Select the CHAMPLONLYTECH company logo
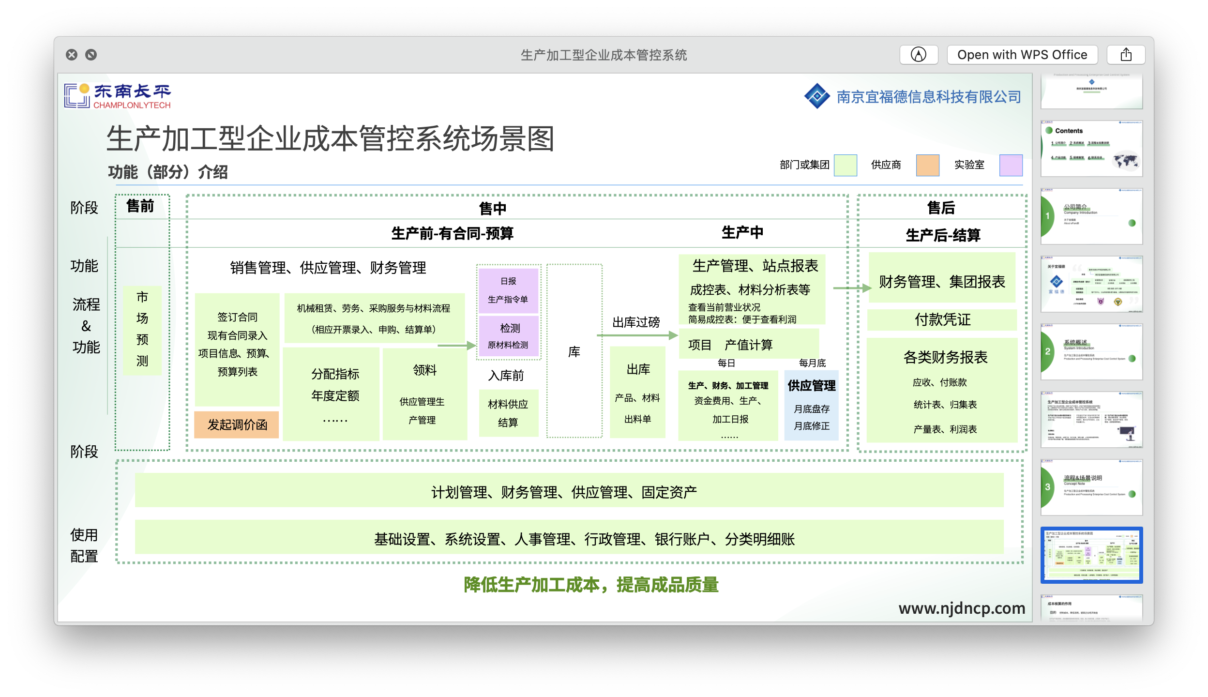 [x=118, y=95]
